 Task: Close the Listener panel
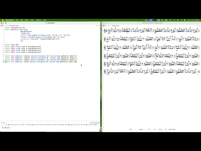coord(99,123)
